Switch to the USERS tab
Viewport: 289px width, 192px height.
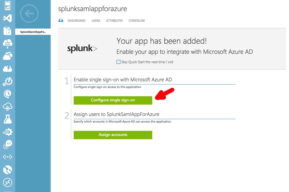click(96, 21)
